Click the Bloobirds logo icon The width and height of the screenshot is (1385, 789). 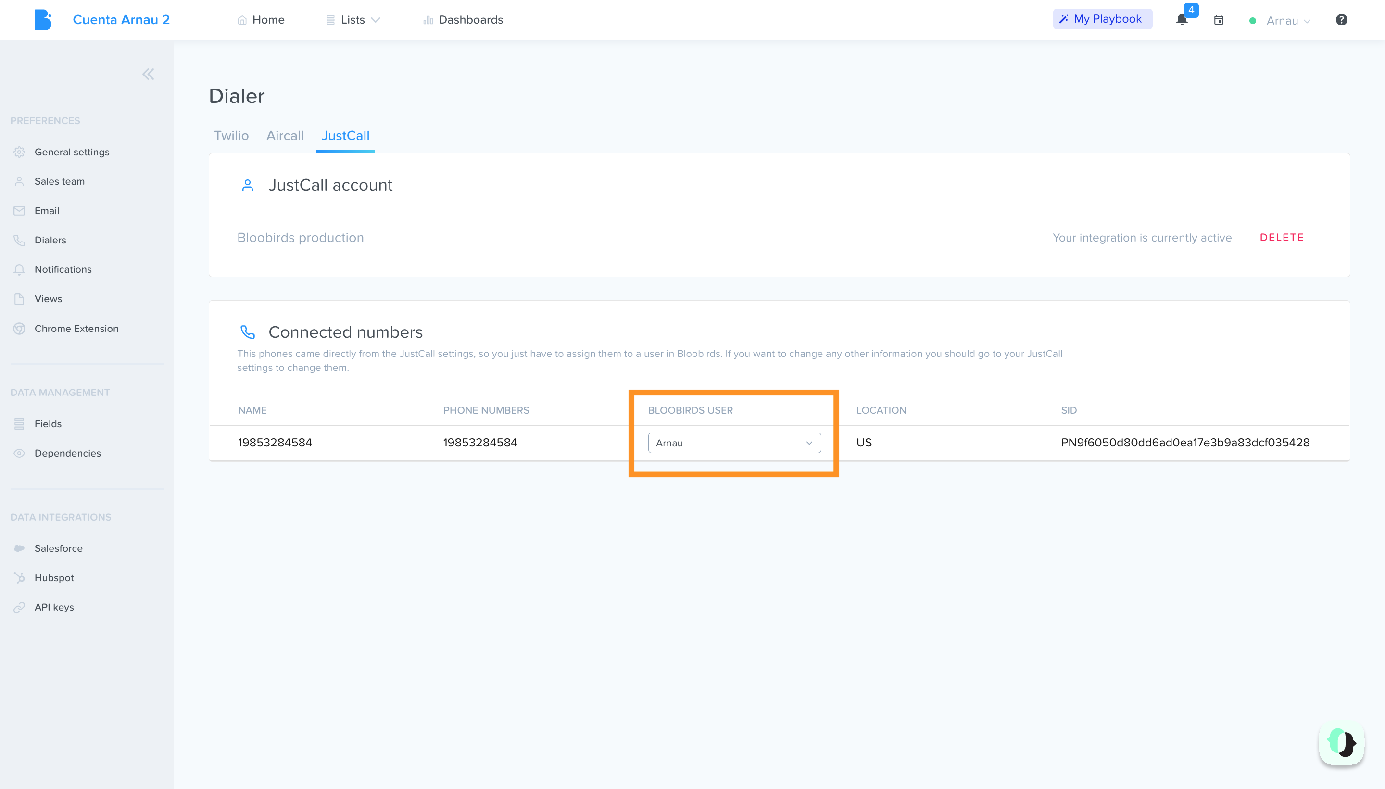click(43, 20)
